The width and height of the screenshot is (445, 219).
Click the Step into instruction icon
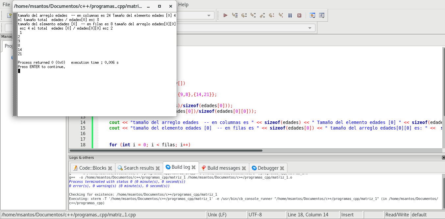click(281, 15)
